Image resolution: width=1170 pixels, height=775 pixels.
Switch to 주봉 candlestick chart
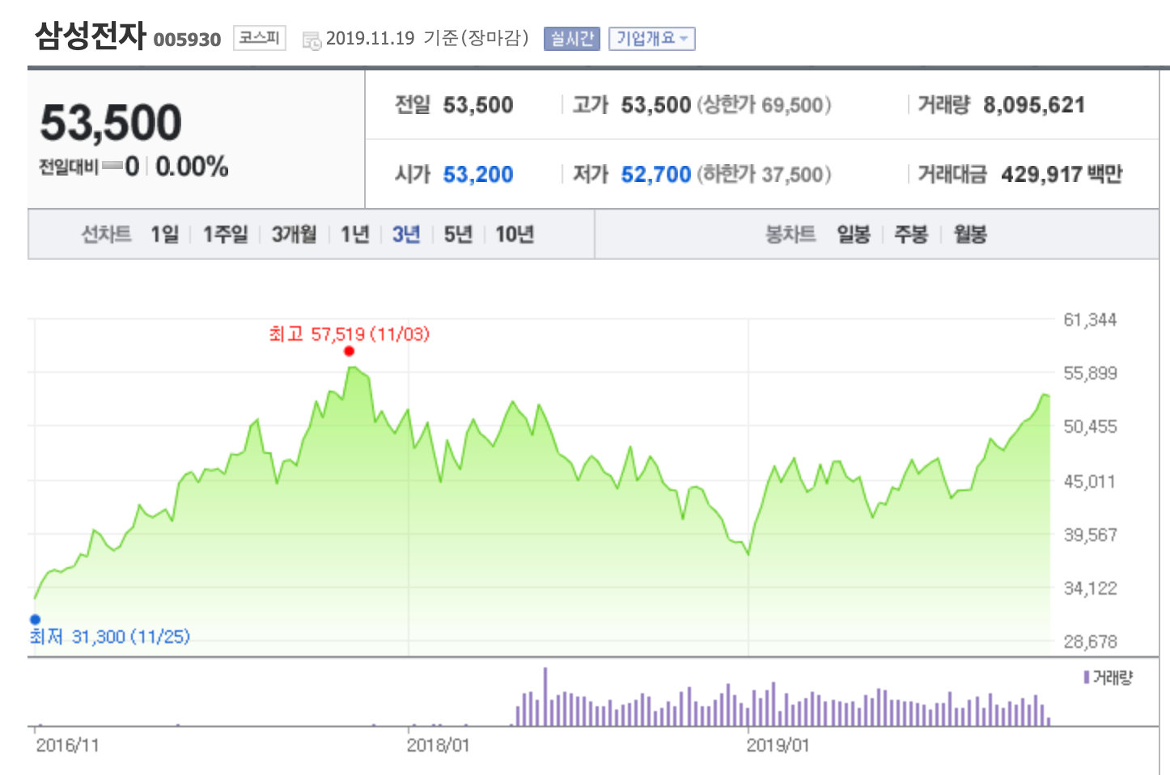911,235
